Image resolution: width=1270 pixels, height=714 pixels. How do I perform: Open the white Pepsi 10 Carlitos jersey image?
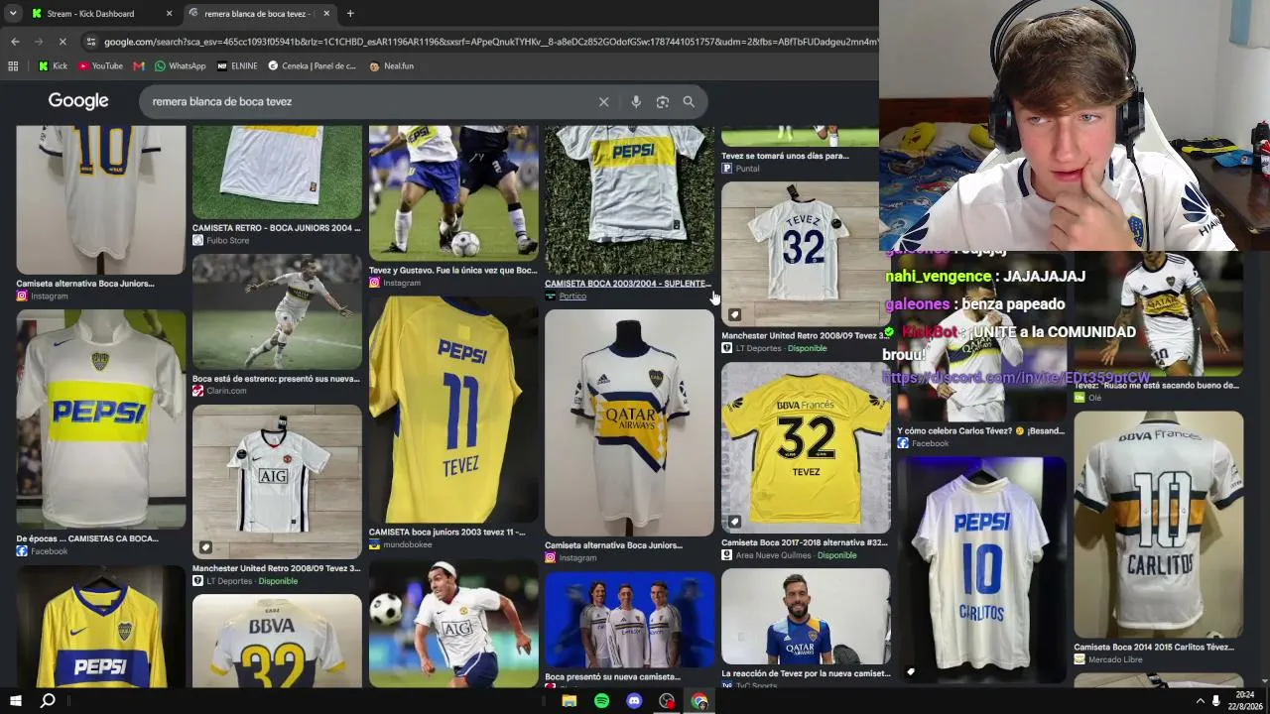[x=981, y=570]
